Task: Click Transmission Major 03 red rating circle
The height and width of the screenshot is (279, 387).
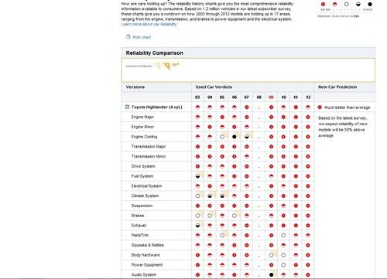Action: pos(197,147)
